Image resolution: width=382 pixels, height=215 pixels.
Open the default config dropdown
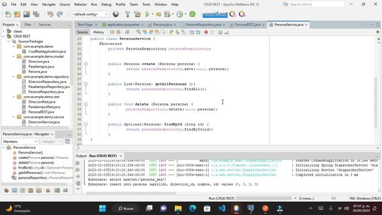[90, 14]
